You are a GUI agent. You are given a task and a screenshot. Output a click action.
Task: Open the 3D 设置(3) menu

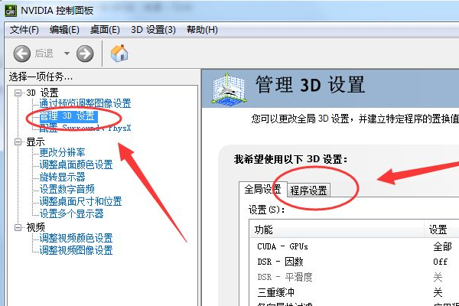tap(153, 30)
